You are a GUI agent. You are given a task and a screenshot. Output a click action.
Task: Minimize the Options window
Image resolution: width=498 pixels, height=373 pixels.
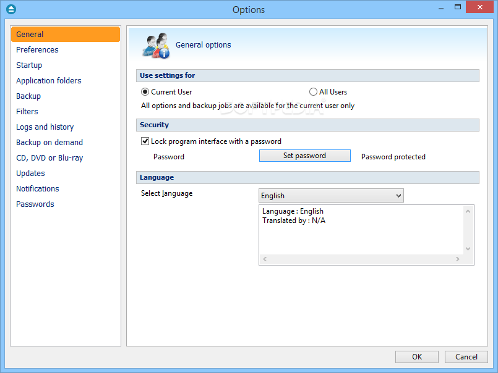tap(441, 8)
